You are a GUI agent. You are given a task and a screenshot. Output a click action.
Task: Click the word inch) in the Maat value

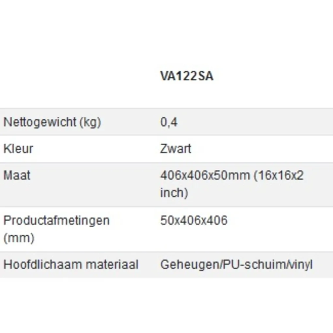tap(174, 192)
